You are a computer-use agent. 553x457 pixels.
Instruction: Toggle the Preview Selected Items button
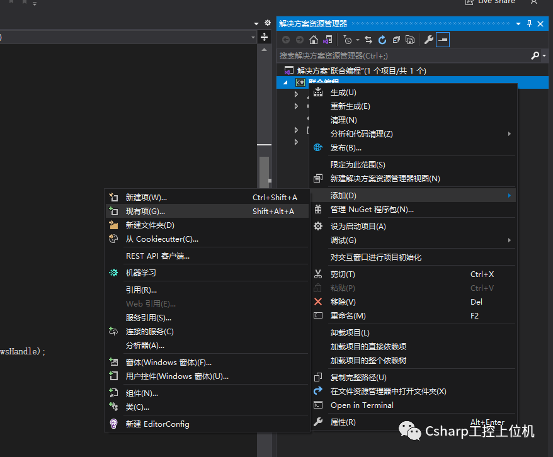[443, 40]
